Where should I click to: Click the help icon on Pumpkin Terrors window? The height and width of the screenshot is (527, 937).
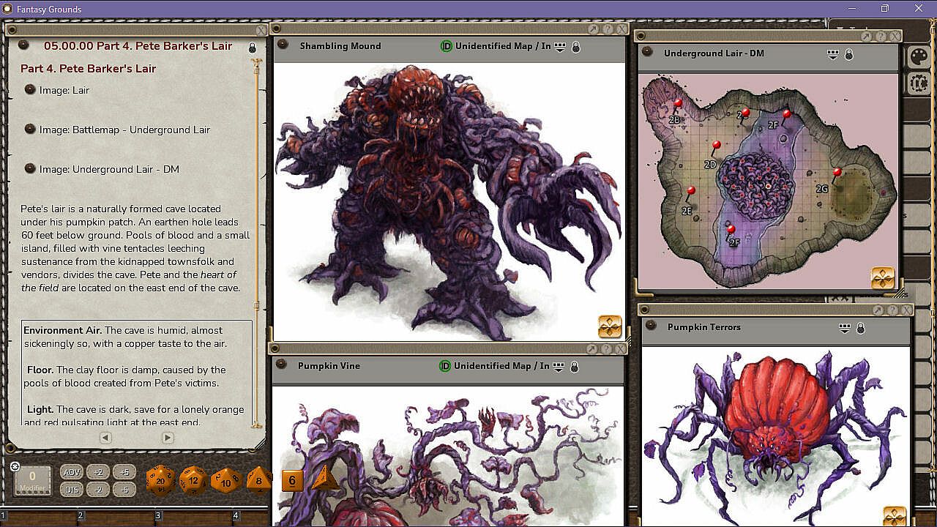(x=892, y=310)
